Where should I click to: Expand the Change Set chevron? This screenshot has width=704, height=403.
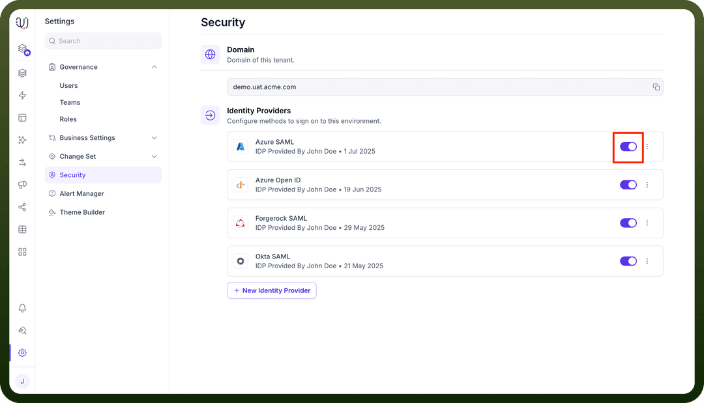coord(154,156)
